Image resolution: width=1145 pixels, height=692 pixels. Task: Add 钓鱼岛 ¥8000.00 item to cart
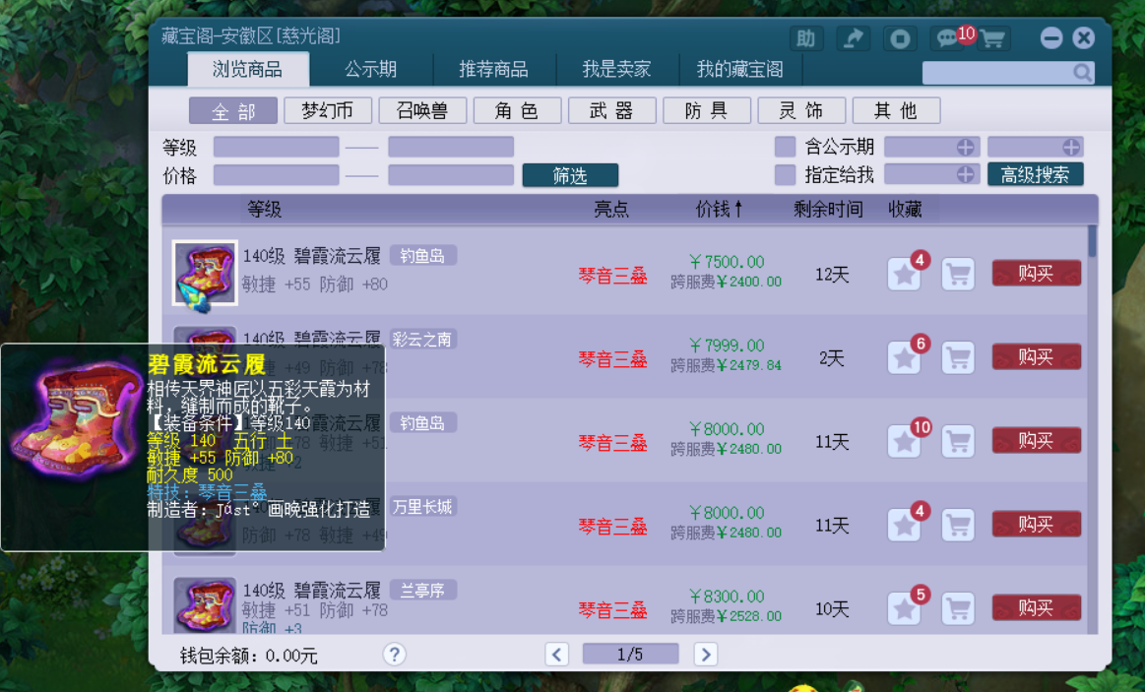(x=958, y=442)
